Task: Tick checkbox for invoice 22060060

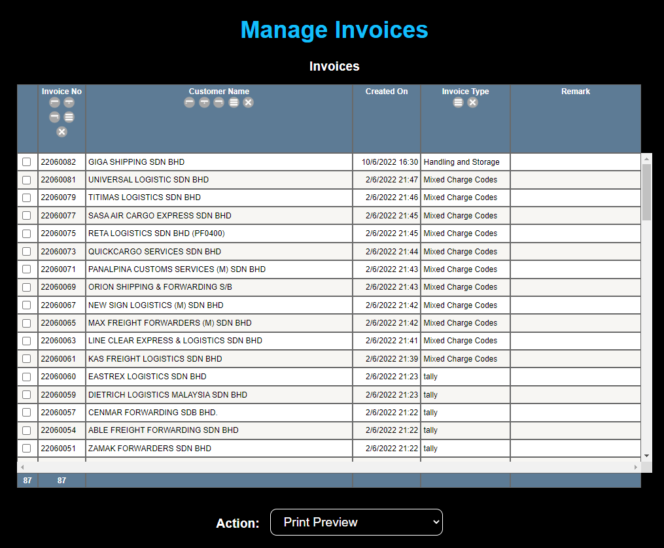Action: [x=27, y=377]
